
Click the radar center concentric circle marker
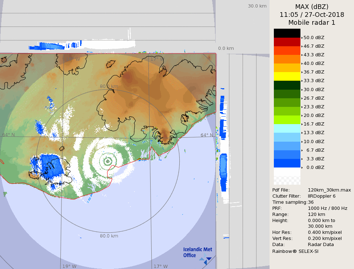click(x=107, y=161)
